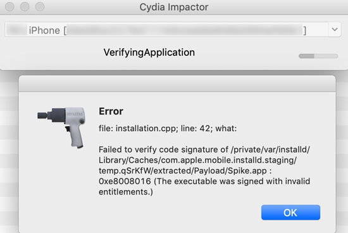Click the VerifyingApplication status label
Viewport: 348px width, 233px height.
[x=149, y=53]
